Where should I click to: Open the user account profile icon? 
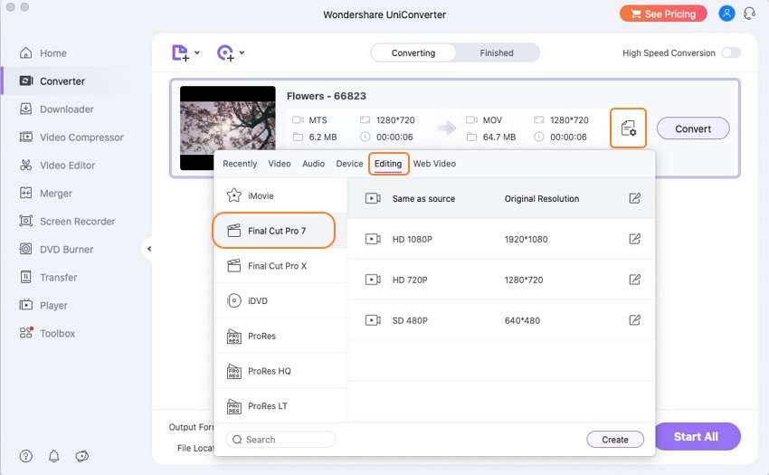pos(726,14)
